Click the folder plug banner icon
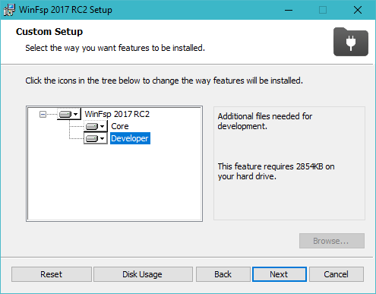376x294 pixels. click(351, 42)
